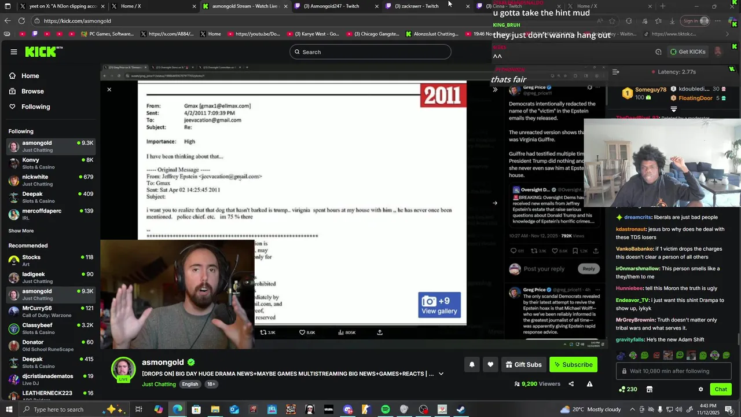
Task: Click the Just Chatting category link
Action: pyautogui.click(x=159, y=385)
